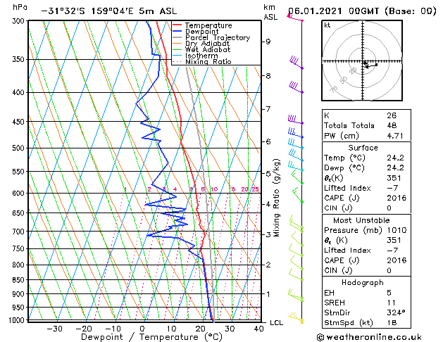Click the StmDir value 324°
This screenshot has height=342, width=443.
[x=396, y=312]
